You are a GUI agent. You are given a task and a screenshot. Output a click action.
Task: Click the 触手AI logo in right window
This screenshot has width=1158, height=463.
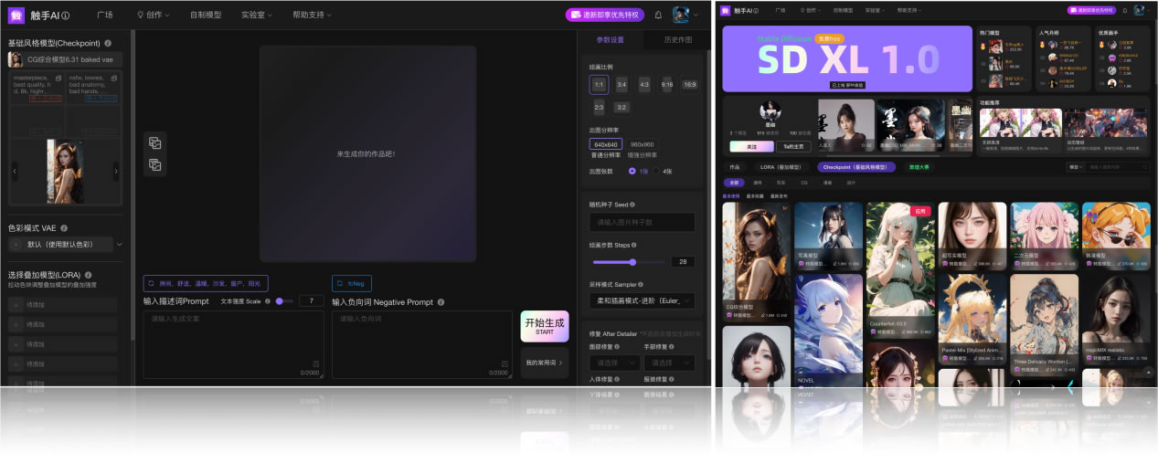[x=726, y=10]
